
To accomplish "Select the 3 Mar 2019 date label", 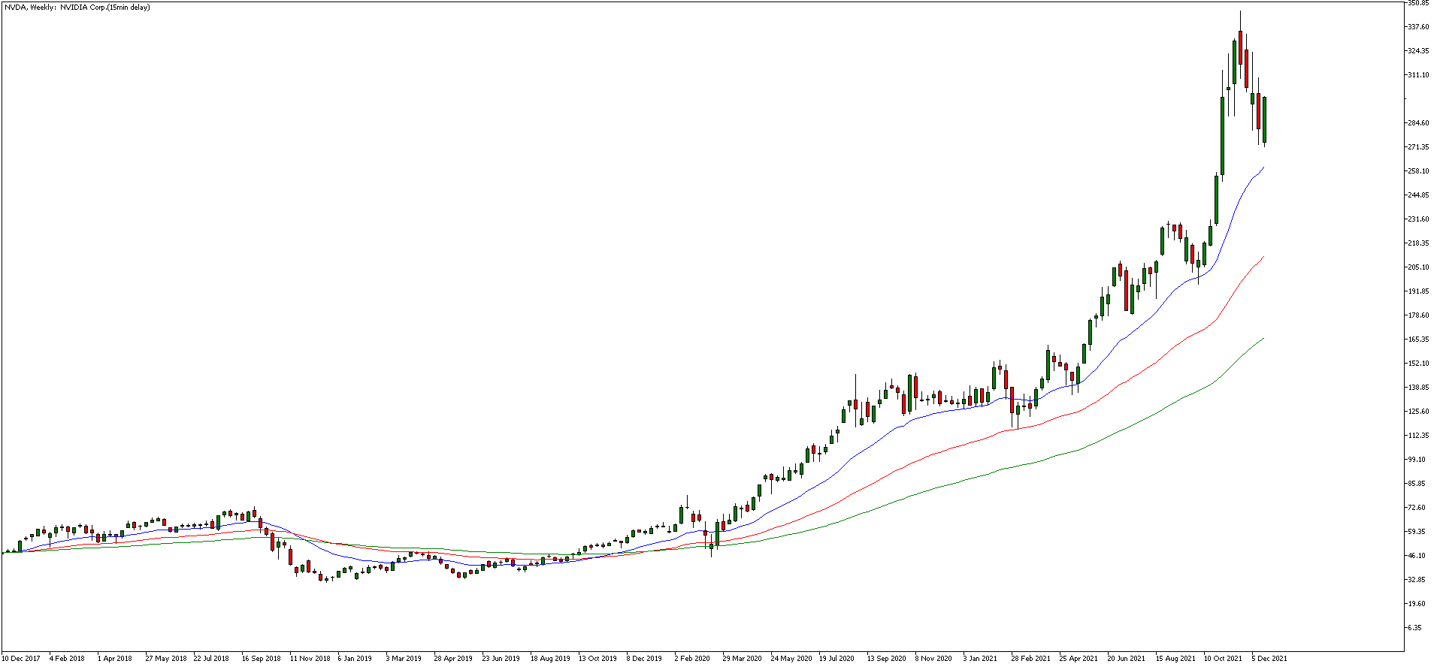I will tap(404, 659).
